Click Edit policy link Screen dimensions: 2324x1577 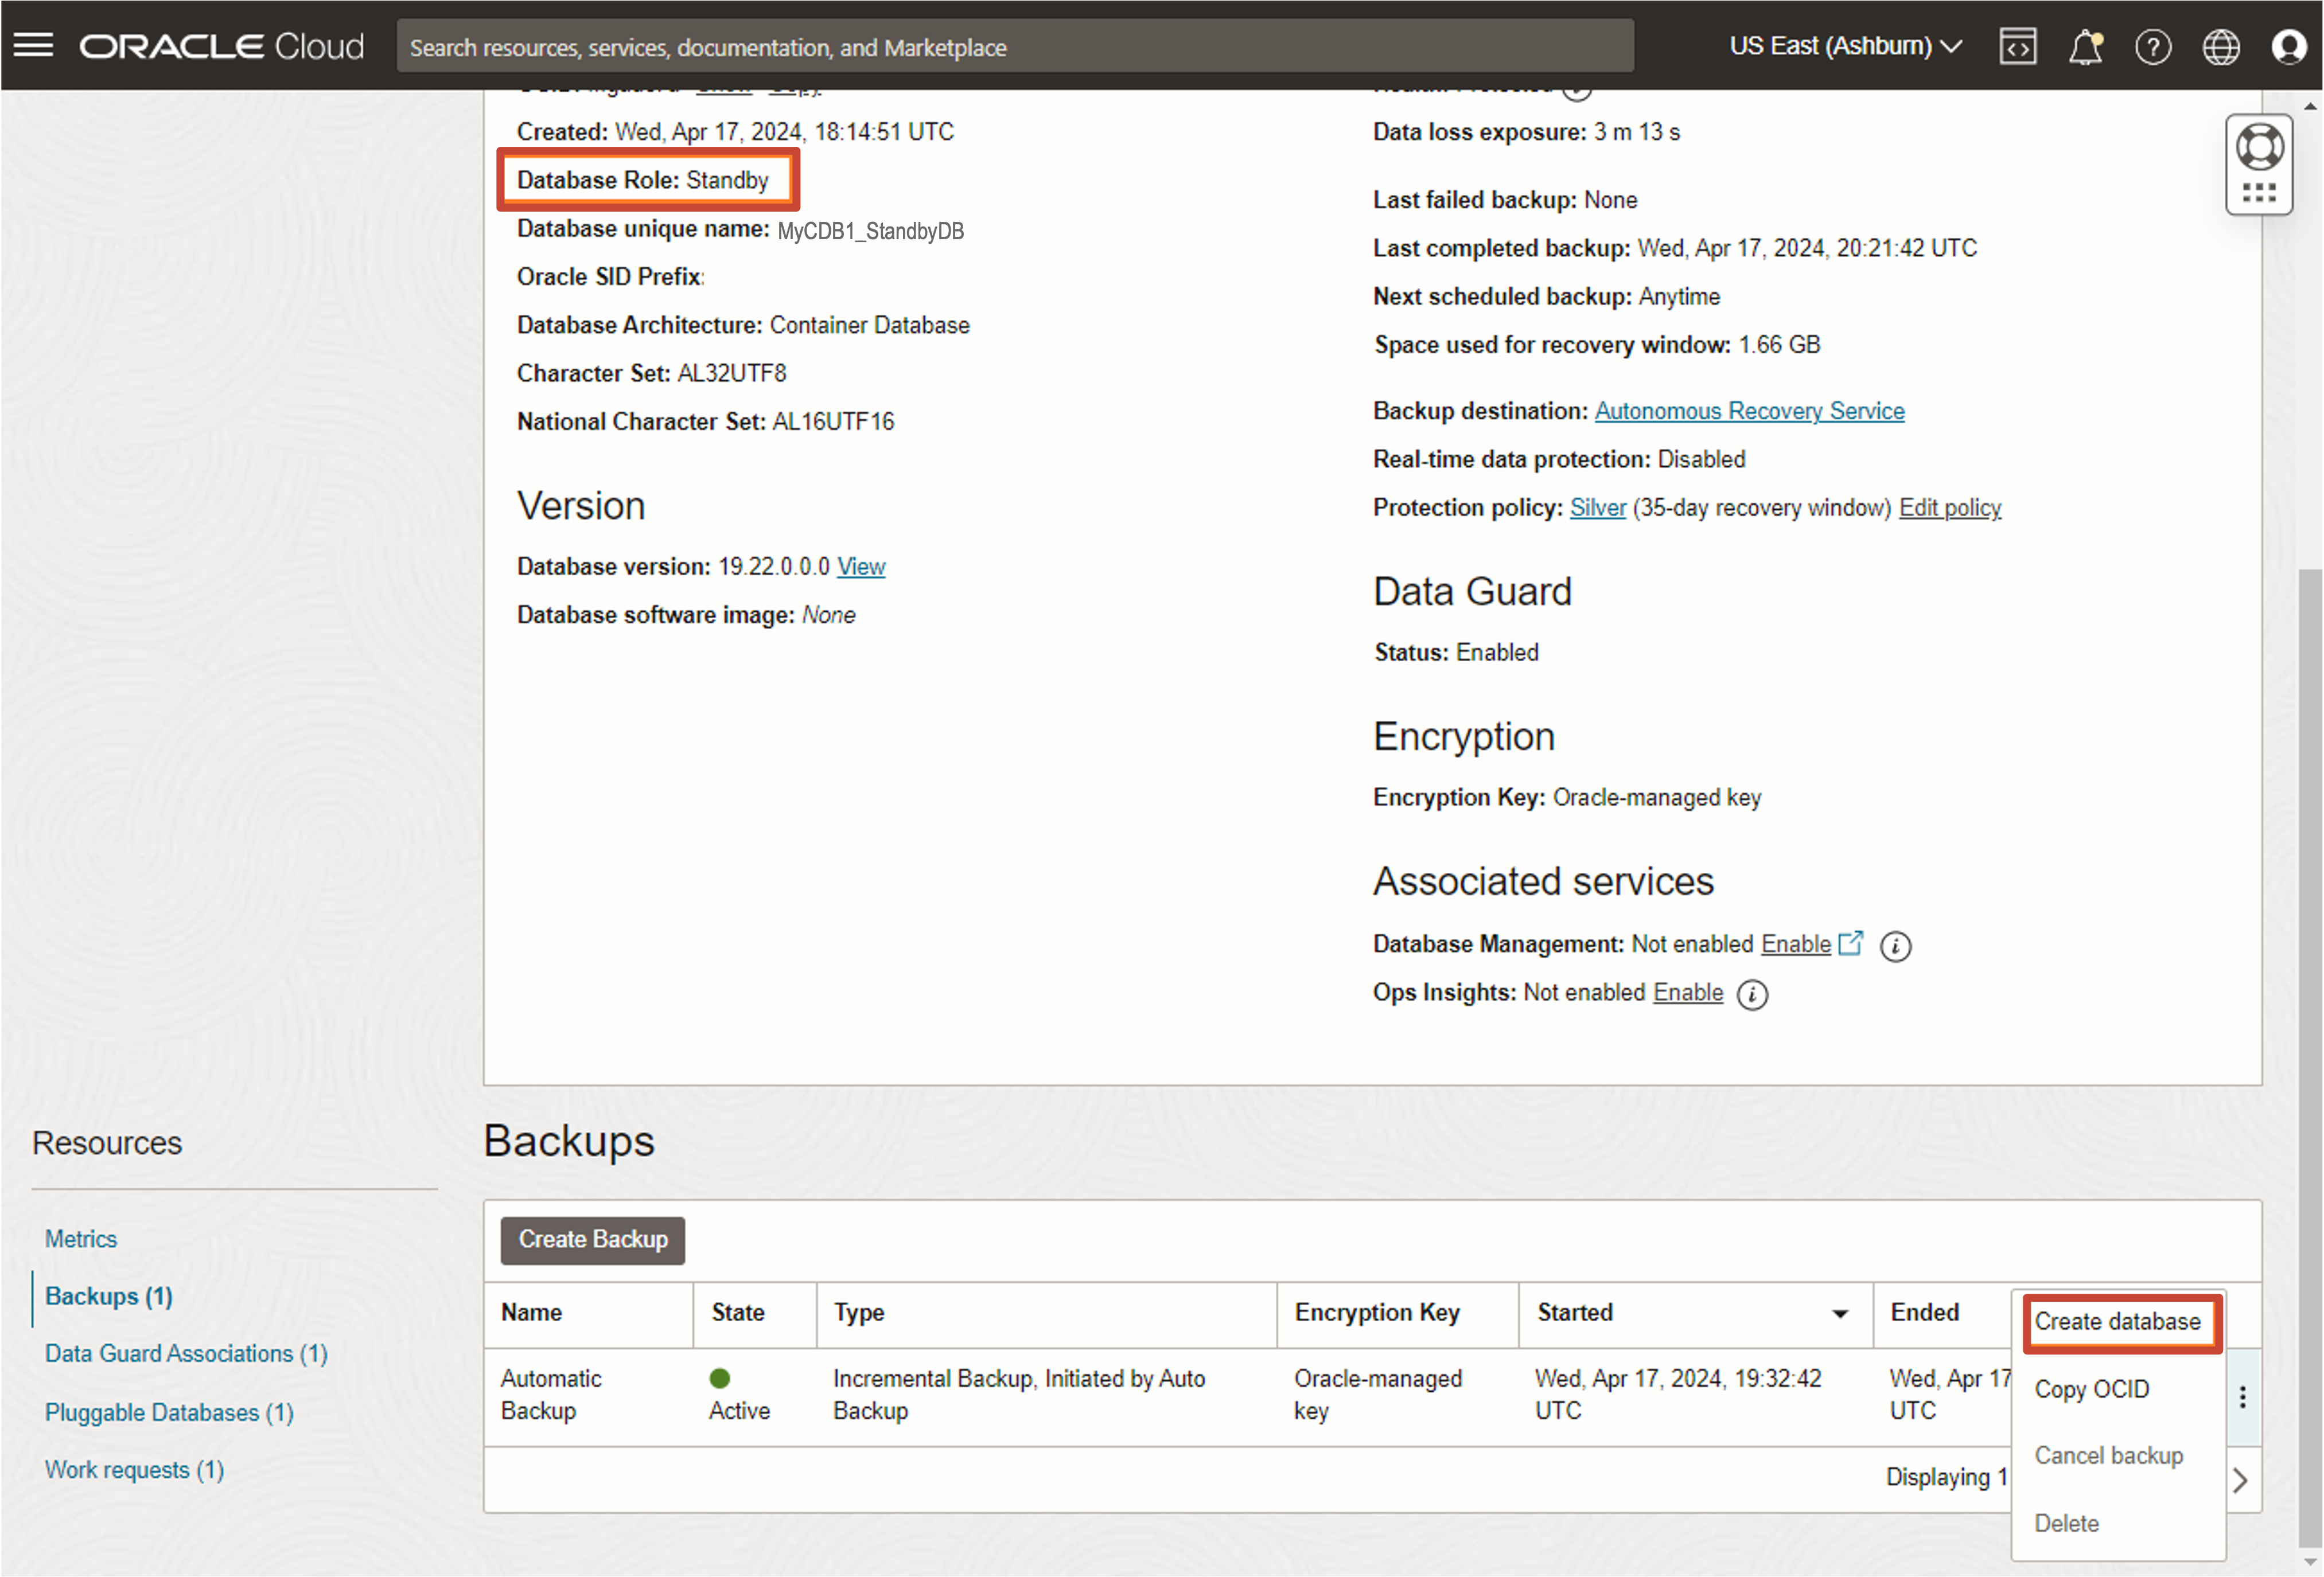click(x=1950, y=508)
